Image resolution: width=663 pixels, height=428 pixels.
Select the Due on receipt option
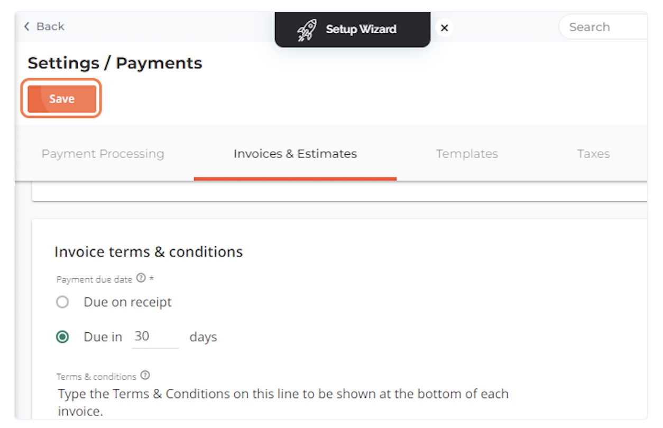coord(63,302)
